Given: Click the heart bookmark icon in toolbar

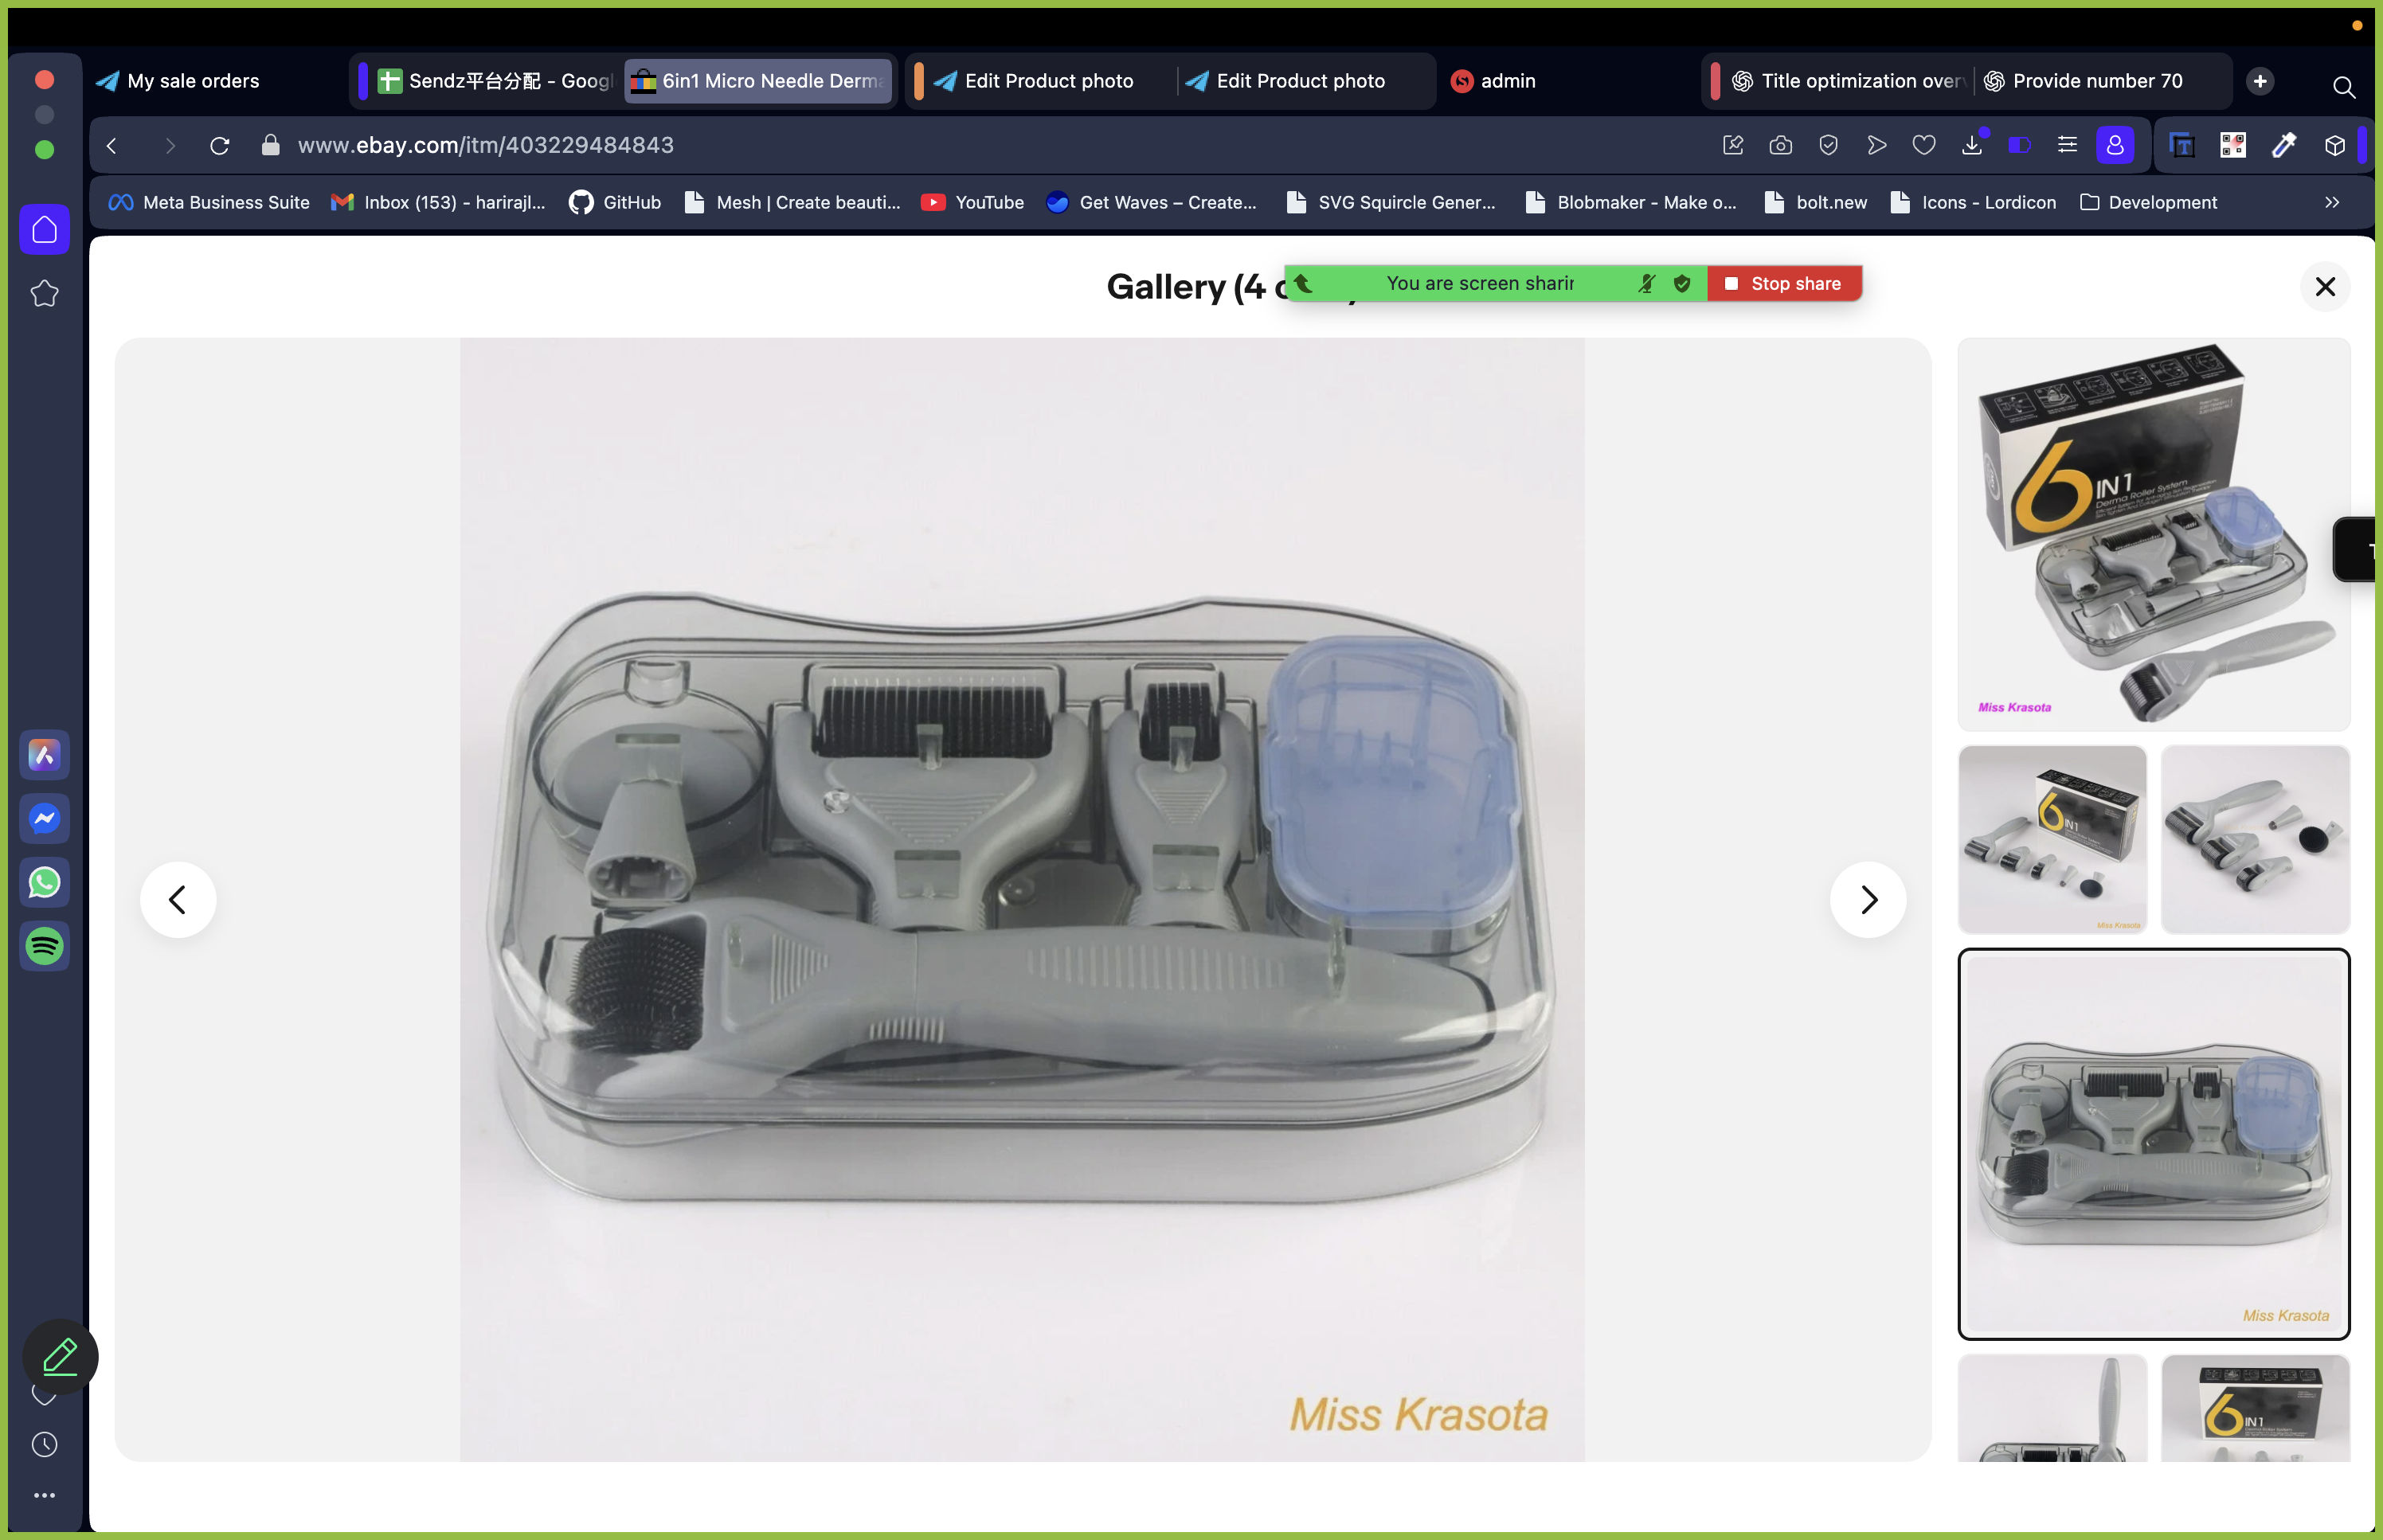Looking at the screenshot, I should click(x=1923, y=146).
